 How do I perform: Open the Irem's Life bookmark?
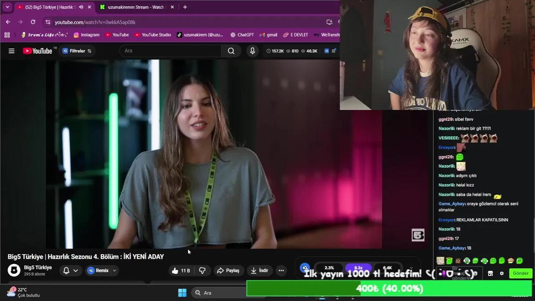[44, 35]
